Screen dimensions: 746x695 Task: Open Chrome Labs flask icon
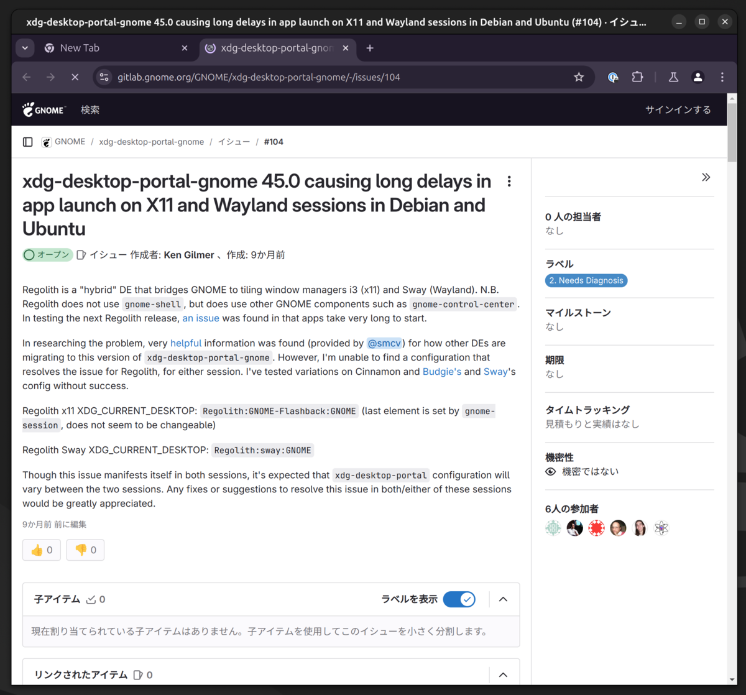click(x=673, y=77)
